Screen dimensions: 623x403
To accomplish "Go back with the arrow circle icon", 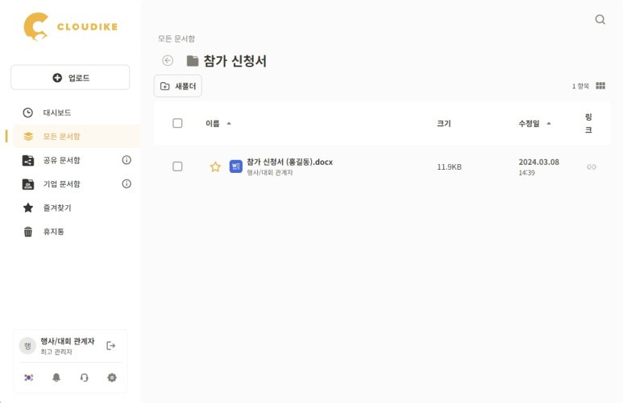I will pyautogui.click(x=168, y=60).
